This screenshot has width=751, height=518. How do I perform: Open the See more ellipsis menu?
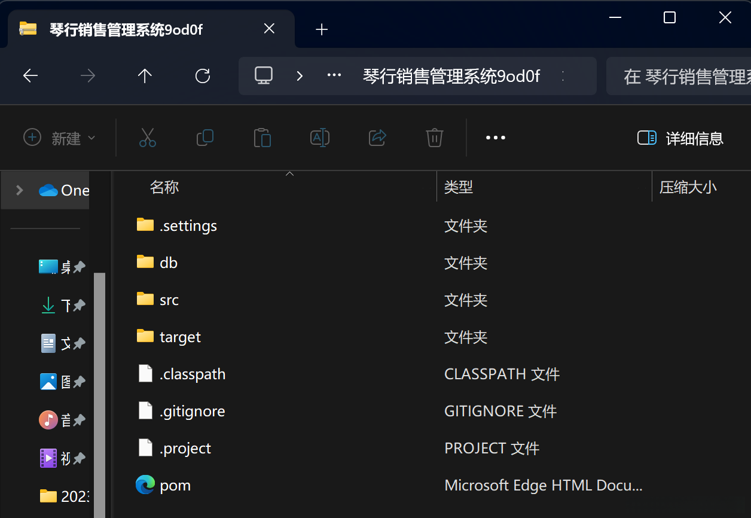click(496, 138)
